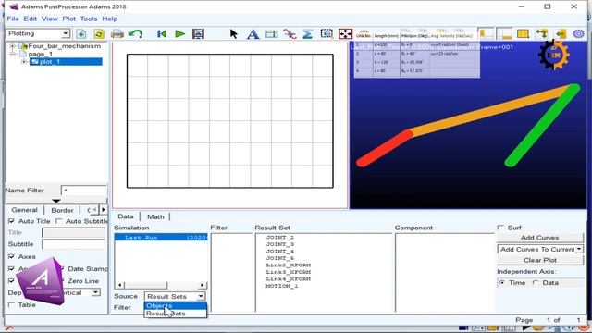Click the reload simulation icon

(99, 34)
